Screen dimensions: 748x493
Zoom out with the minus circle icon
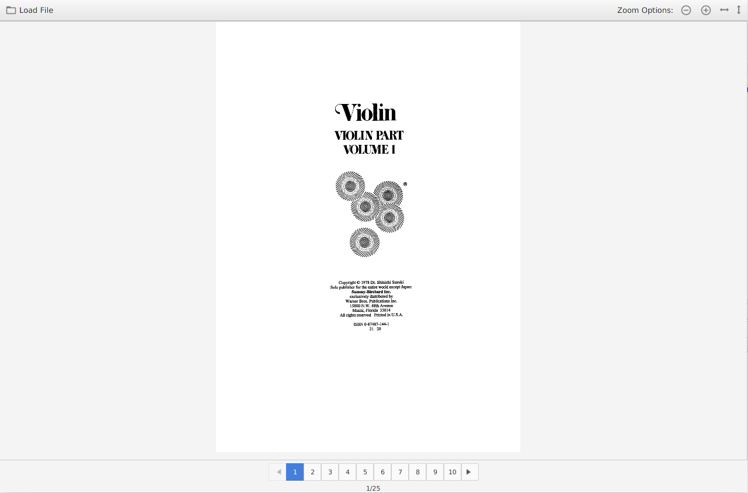pos(686,10)
